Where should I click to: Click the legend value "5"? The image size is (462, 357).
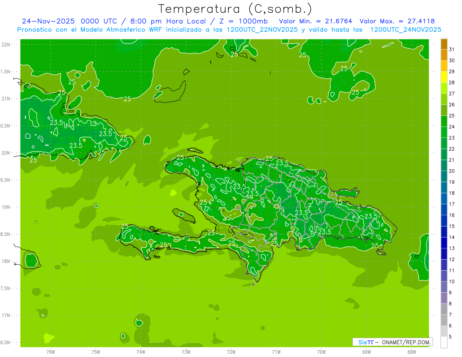450,337
